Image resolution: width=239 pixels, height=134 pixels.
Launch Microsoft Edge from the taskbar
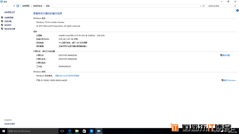[x=70, y=131]
